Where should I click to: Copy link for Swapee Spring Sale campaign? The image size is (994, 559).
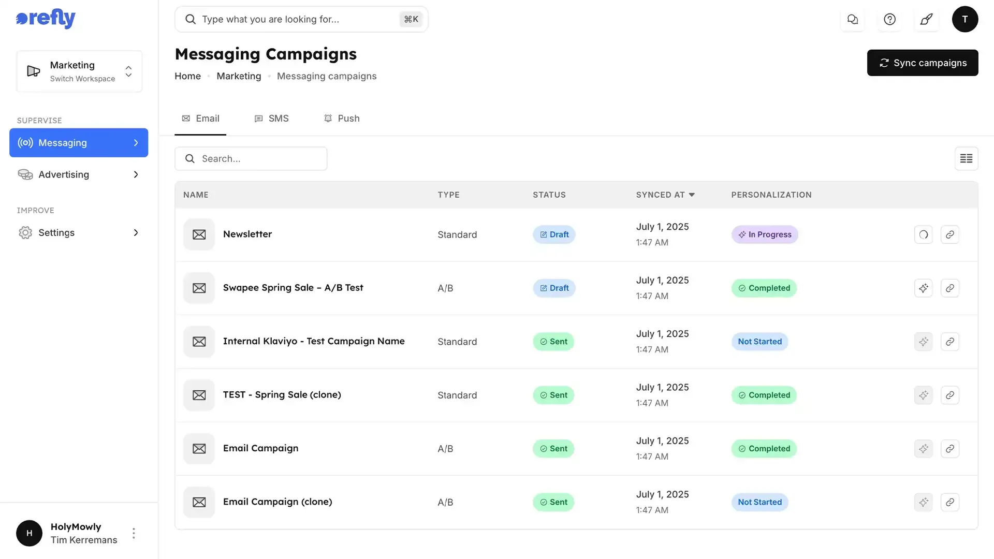pos(950,288)
